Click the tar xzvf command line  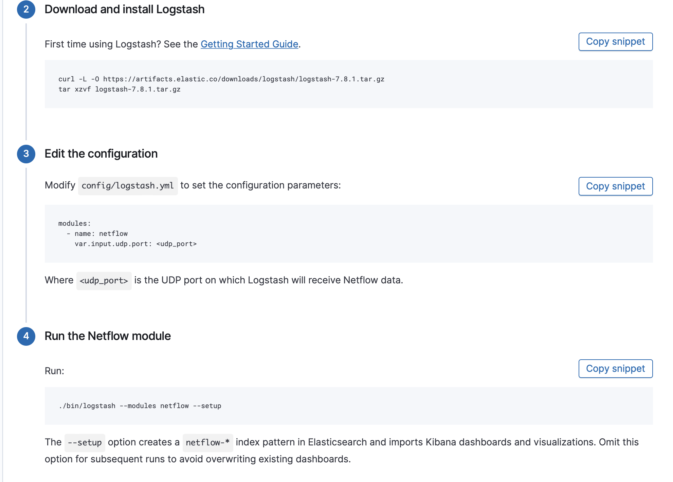[119, 89]
